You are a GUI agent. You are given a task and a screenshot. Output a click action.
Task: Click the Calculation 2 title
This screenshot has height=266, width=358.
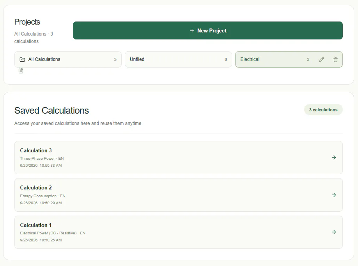[x=36, y=187]
